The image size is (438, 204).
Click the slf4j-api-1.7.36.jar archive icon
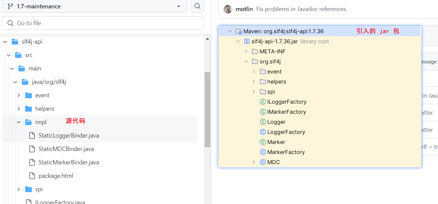pos(247,41)
